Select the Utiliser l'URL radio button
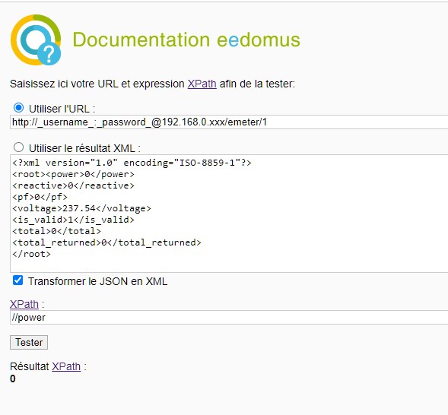 (x=18, y=108)
